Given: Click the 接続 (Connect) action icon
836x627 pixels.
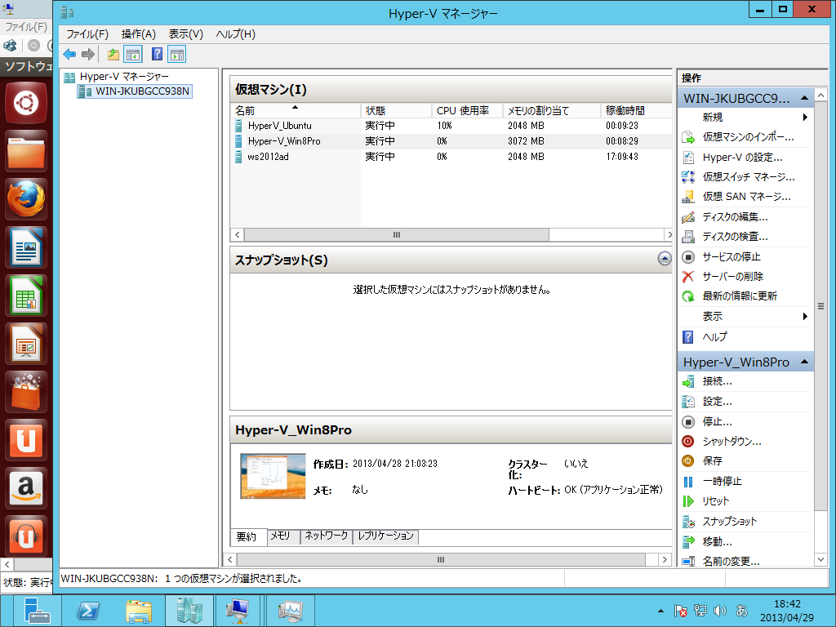Looking at the screenshot, I should pyautogui.click(x=688, y=381).
